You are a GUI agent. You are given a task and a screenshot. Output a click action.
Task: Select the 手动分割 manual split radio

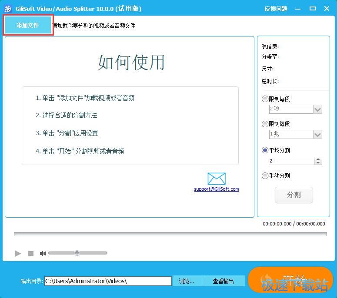[x=265, y=175]
